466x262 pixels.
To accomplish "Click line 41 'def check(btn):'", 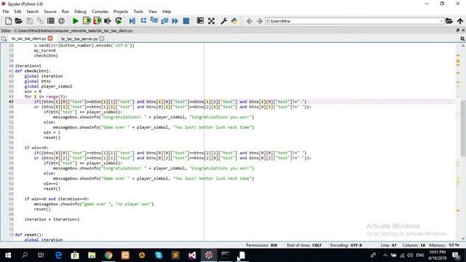I will point(33,71).
